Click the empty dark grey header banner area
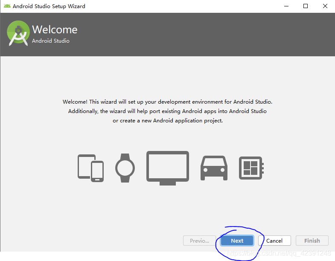Screen dimensions: 335x261 coord(205,34)
